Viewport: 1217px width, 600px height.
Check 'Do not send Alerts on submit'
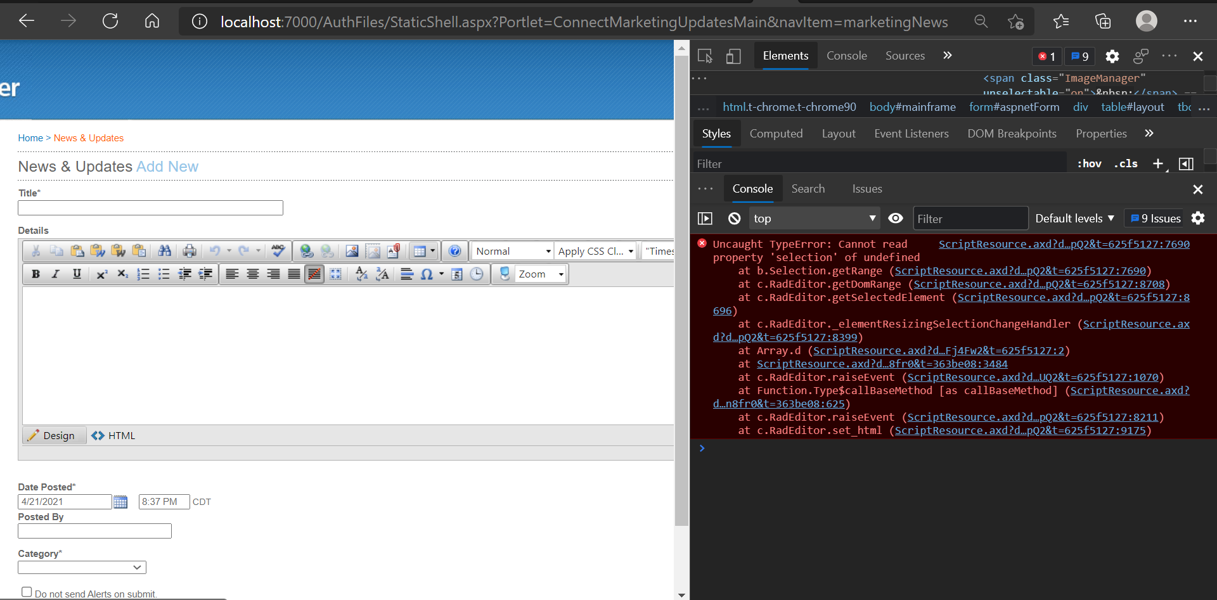27,592
